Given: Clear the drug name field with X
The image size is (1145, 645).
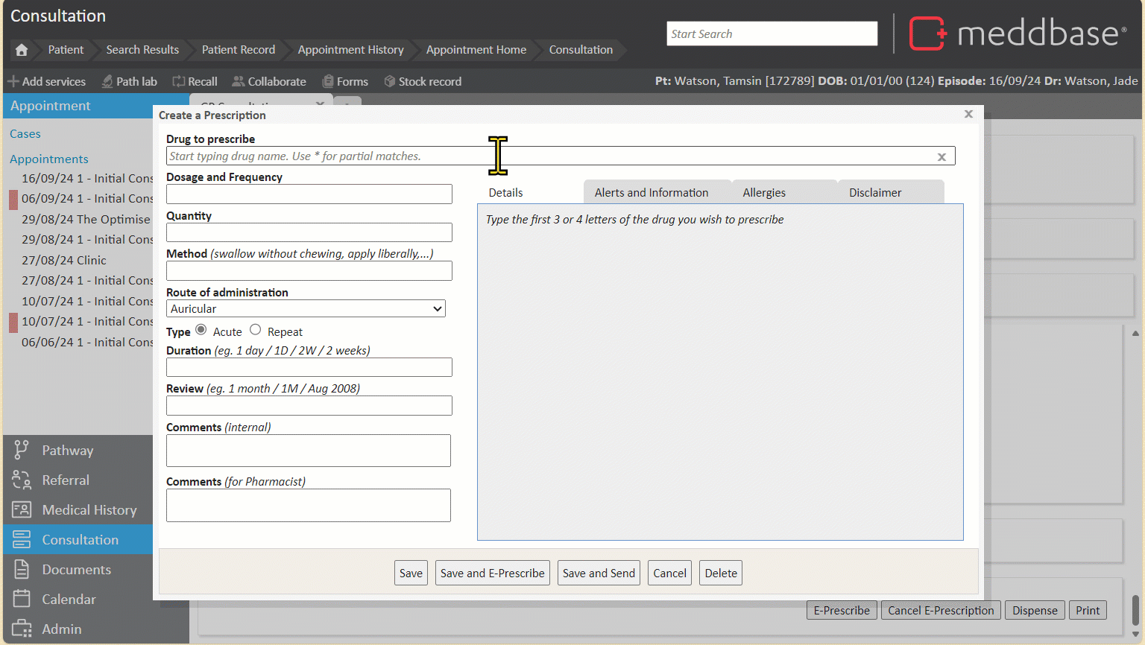Looking at the screenshot, I should (941, 156).
